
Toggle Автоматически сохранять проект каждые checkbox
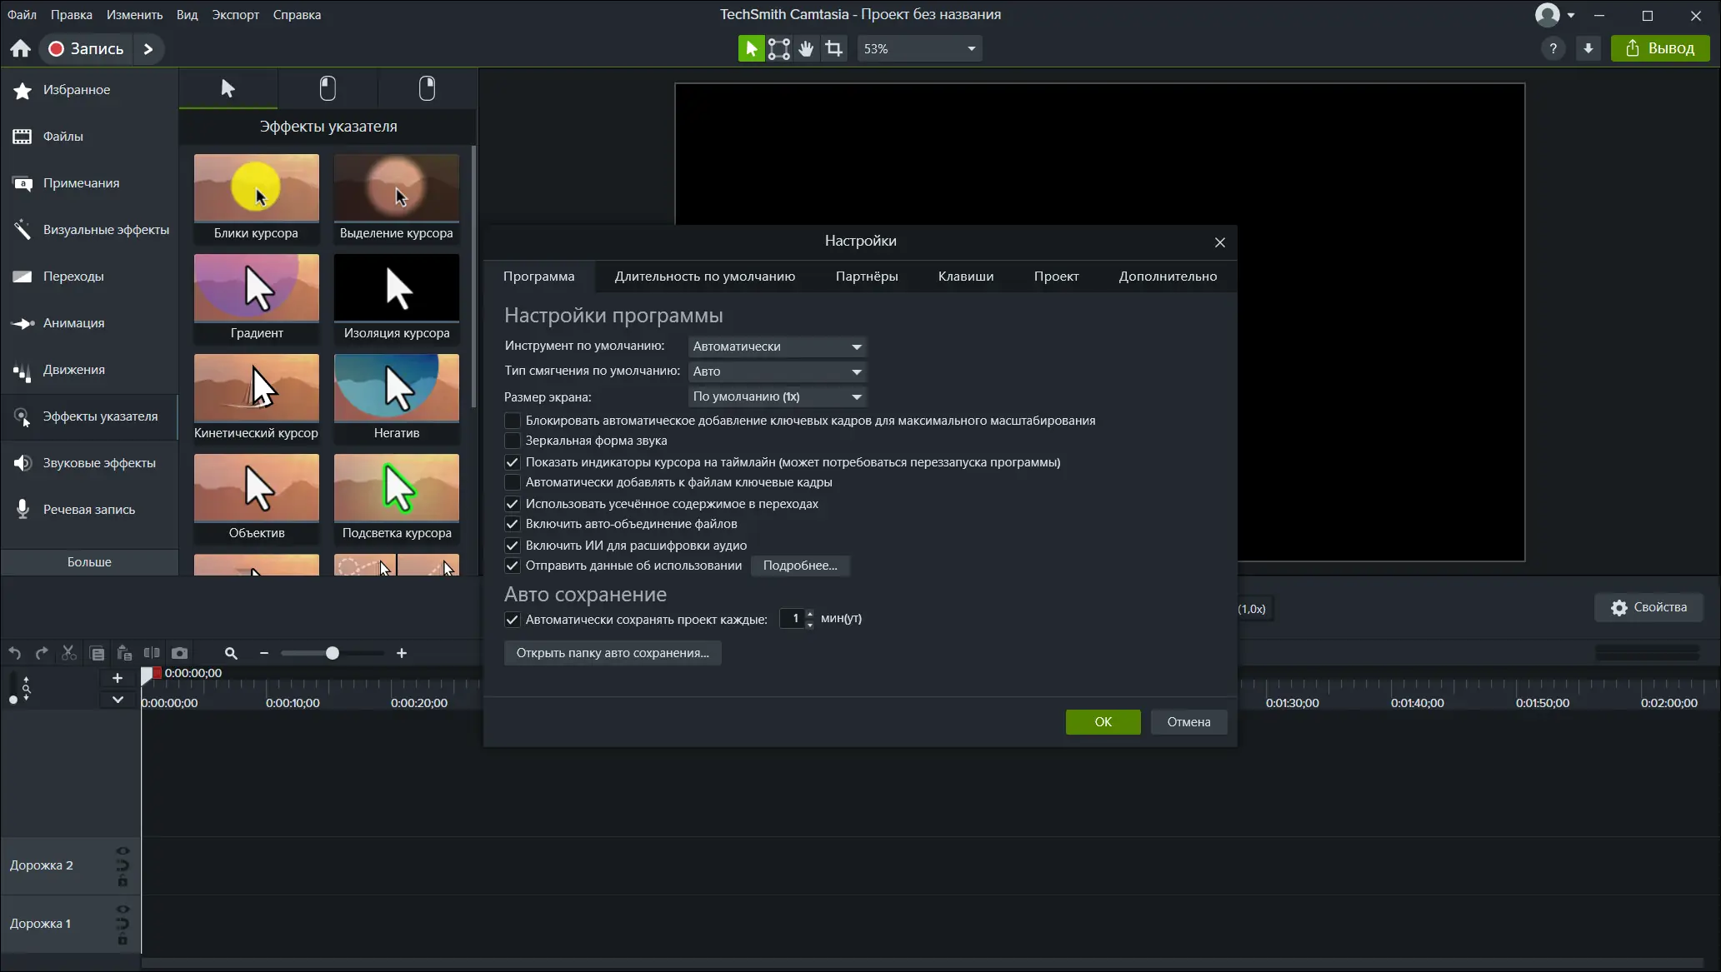point(513,620)
